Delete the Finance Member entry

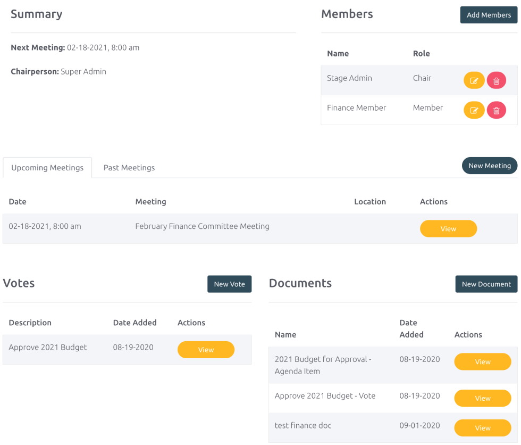tap(497, 110)
